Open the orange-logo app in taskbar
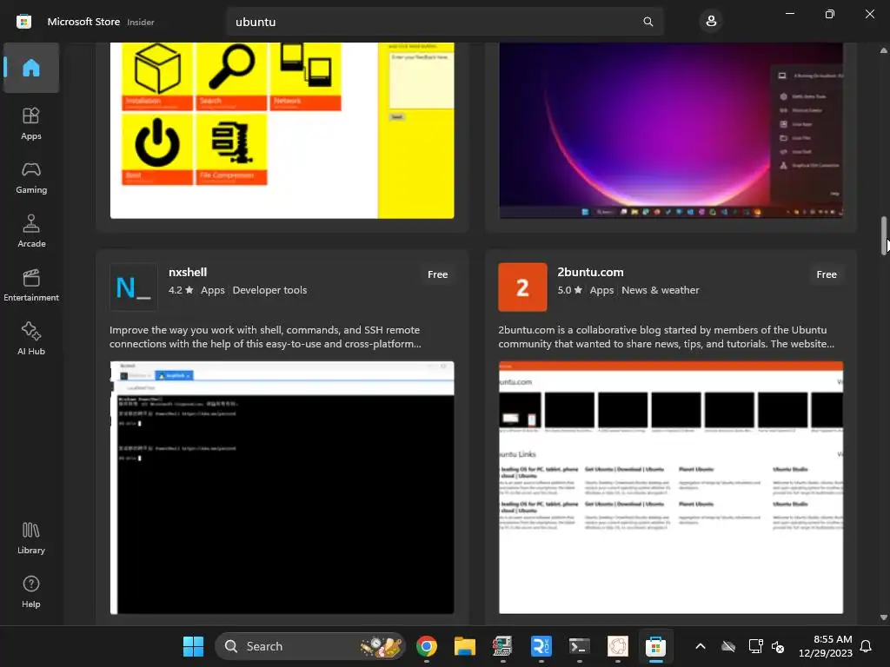 [618, 646]
